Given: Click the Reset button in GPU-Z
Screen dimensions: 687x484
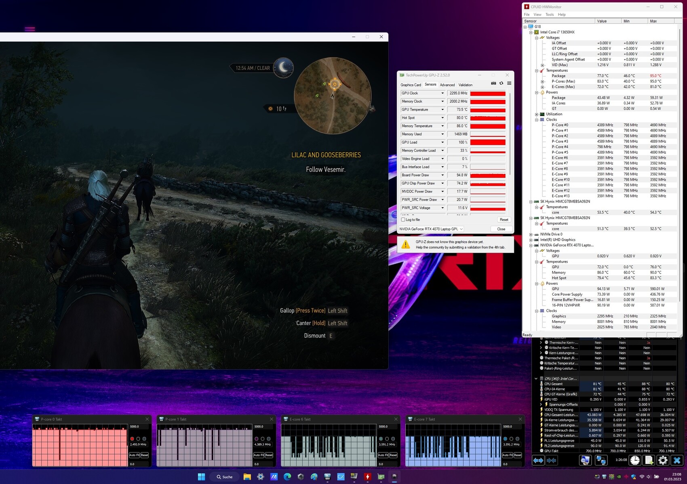Looking at the screenshot, I should [x=504, y=220].
